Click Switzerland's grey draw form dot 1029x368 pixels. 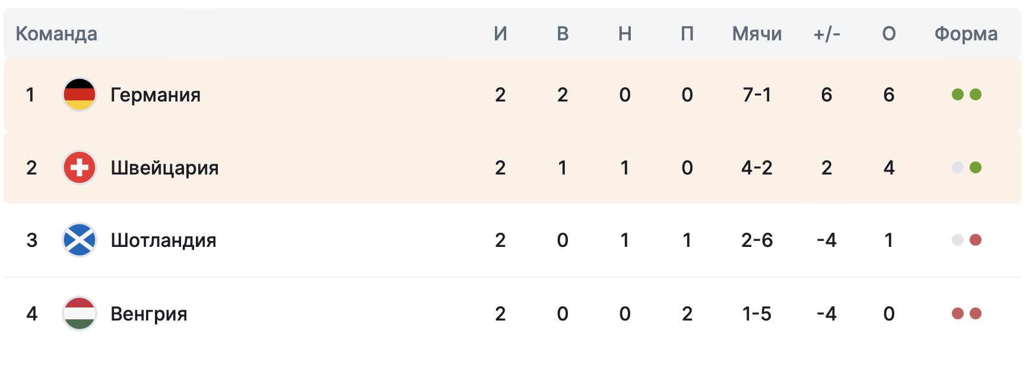[x=958, y=167]
